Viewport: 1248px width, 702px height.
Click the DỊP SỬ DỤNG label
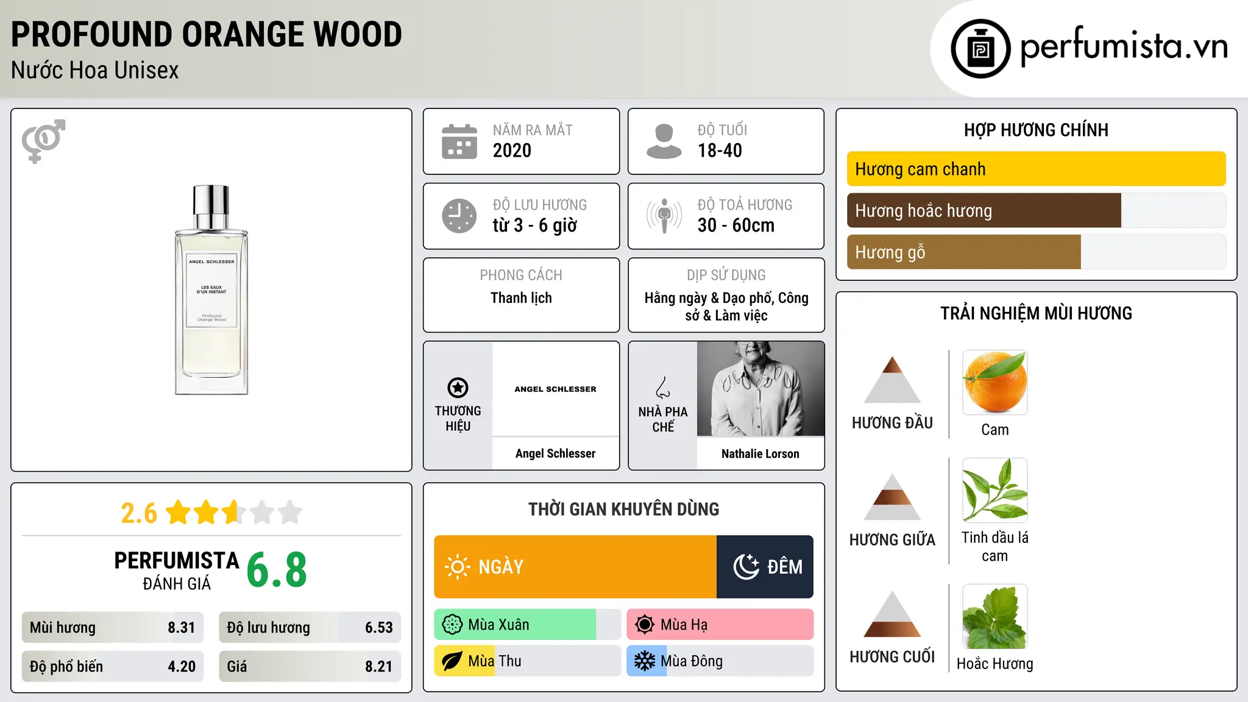click(726, 275)
